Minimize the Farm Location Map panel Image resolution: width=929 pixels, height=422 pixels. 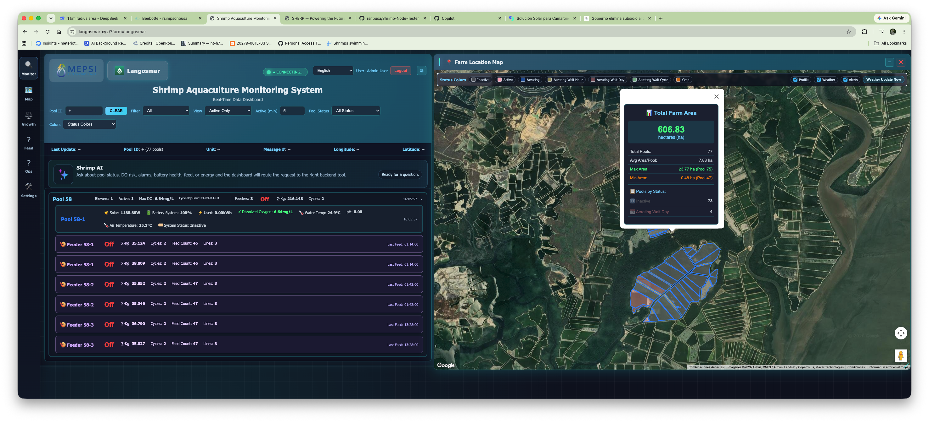tap(889, 62)
